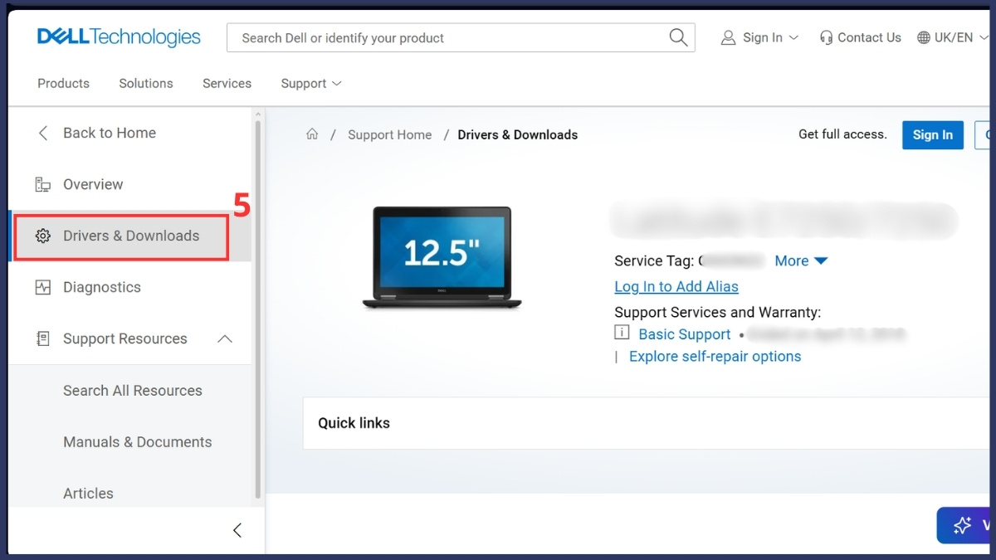Open Search All Resources
The height and width of the screenshot is (560, 996).
tap(133, 391)
